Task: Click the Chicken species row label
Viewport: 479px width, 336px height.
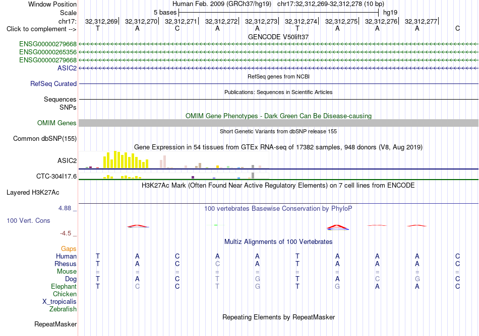Action: coord(65,294)
